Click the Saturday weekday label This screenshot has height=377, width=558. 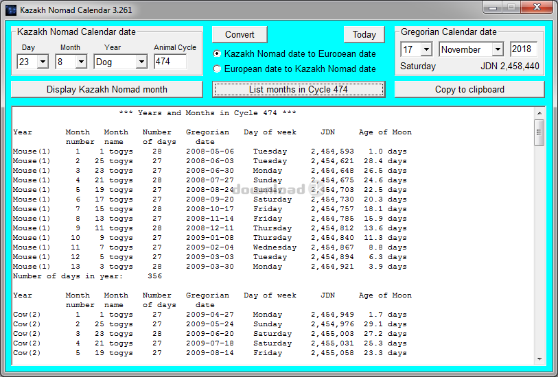[418, 66]
